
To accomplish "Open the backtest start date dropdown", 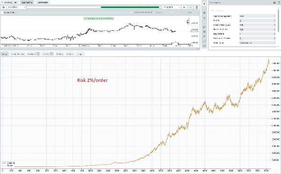I will coord(16,7).
